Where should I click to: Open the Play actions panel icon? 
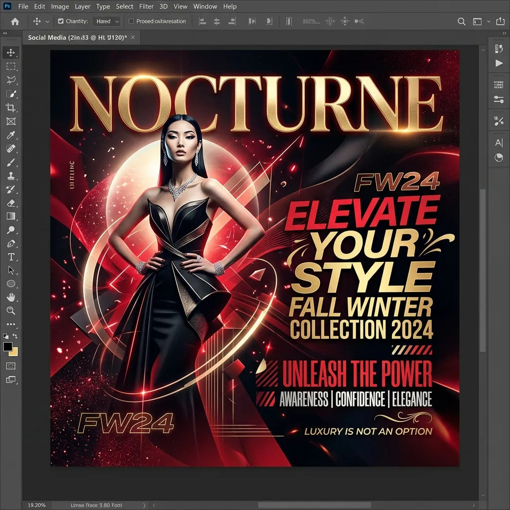point(499,63)
